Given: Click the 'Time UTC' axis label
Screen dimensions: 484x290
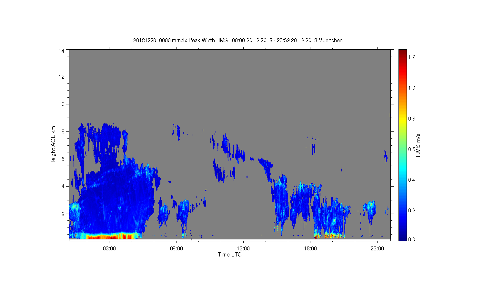Looking at the screenshot, I should [x=230, y=255].
